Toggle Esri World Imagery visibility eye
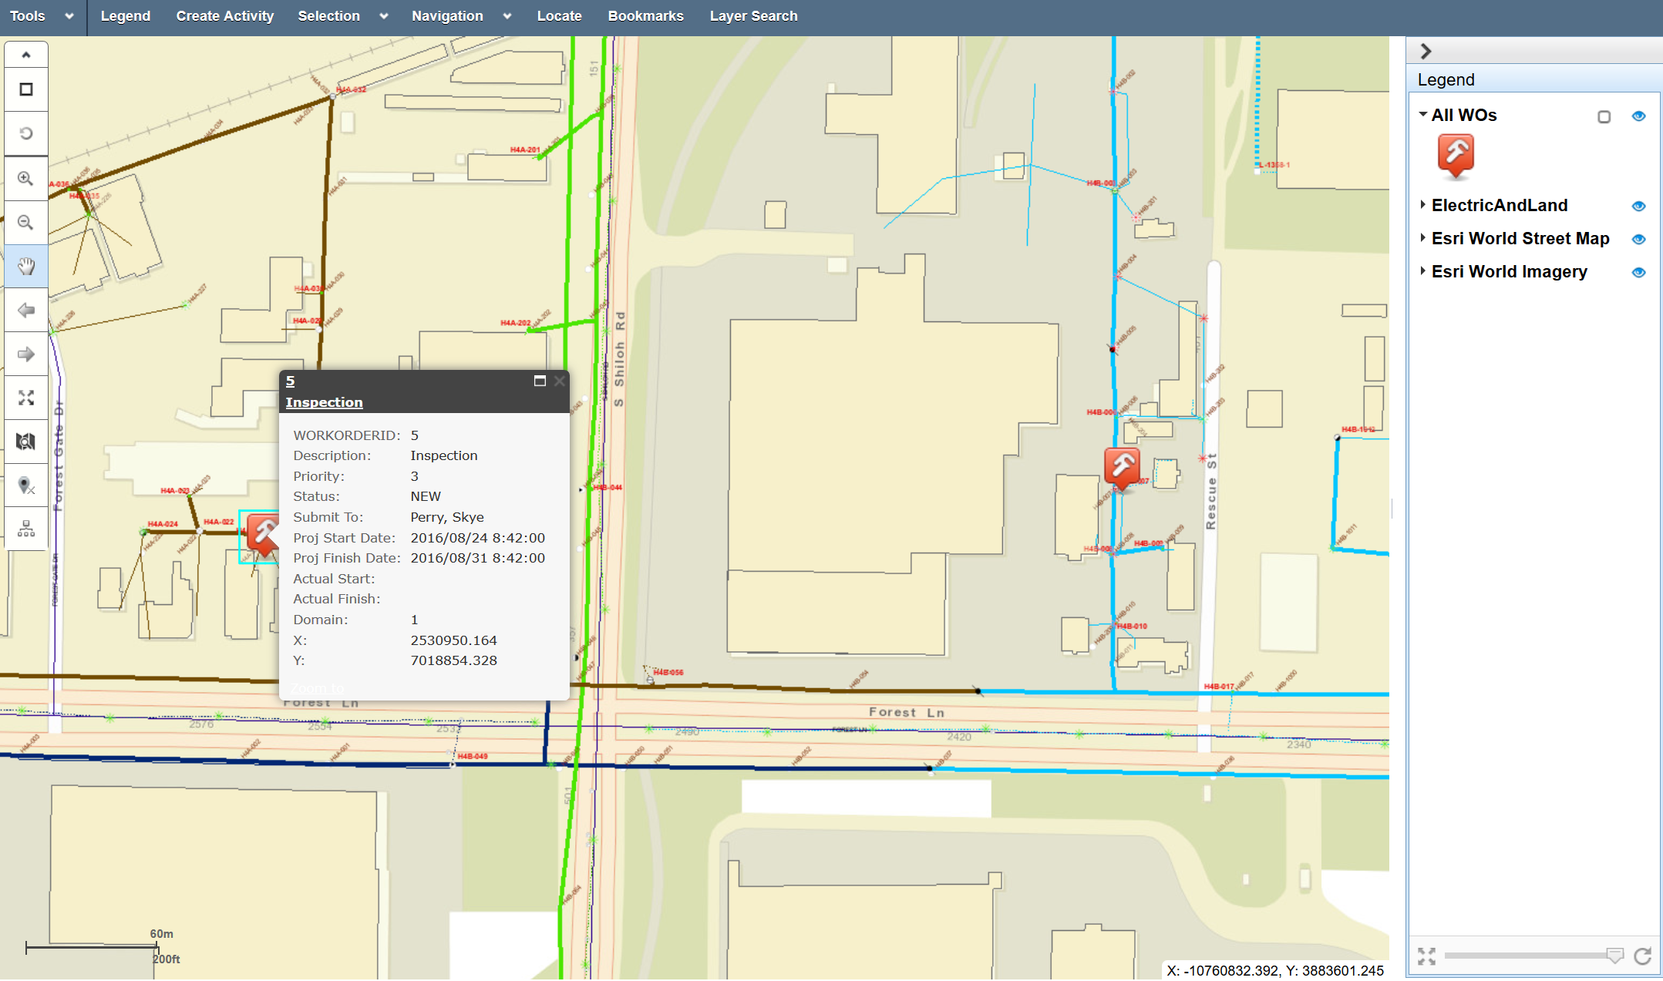This screenshot has height=981, width=1663. tap(1639, 272)
